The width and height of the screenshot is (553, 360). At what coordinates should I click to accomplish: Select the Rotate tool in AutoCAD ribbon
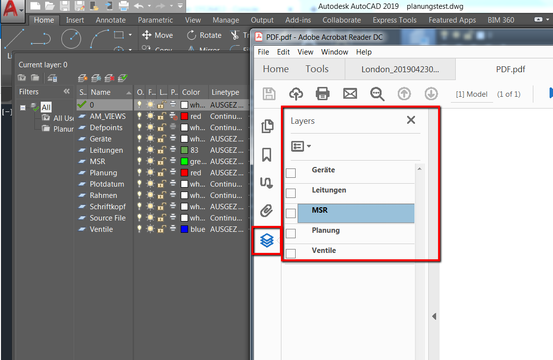204,35
